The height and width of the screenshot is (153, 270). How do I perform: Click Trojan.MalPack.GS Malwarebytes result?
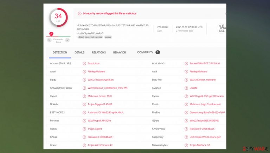click(200, 145)
